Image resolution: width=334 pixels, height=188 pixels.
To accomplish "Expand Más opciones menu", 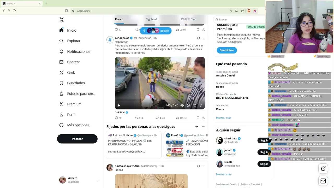I will click(75, 125).
